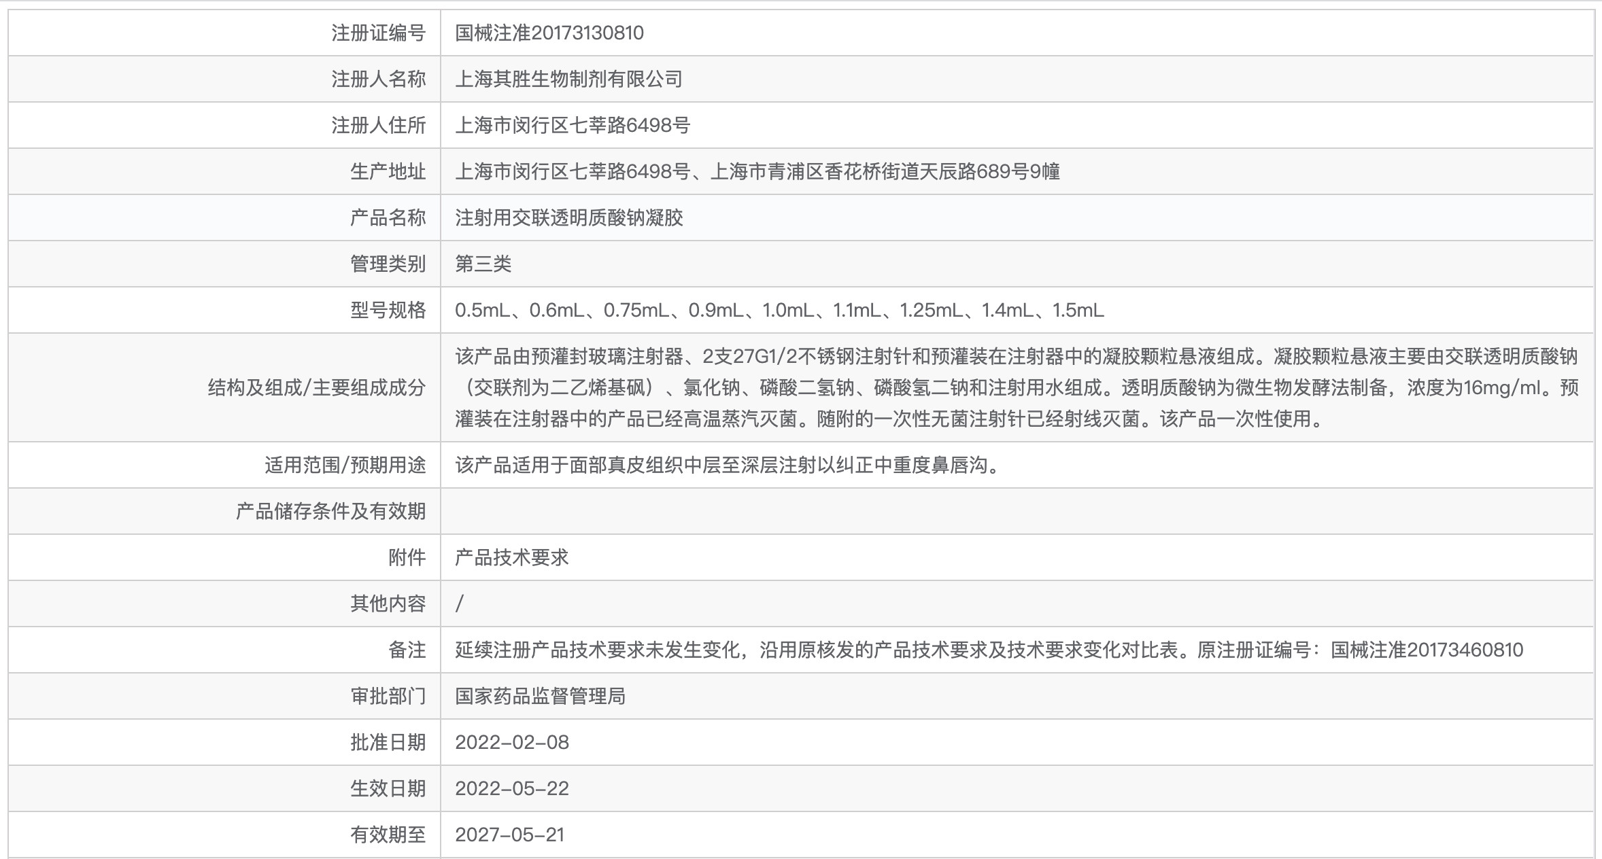
Task: Open the 产品技术要求 attachment link
Action: click(x=511, y=557)
